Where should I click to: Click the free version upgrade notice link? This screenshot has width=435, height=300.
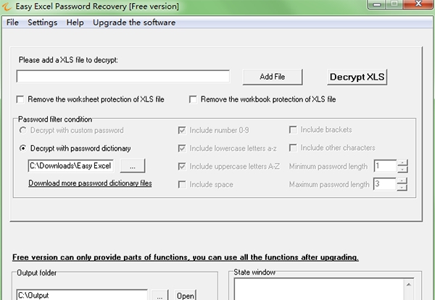(186, 257)
